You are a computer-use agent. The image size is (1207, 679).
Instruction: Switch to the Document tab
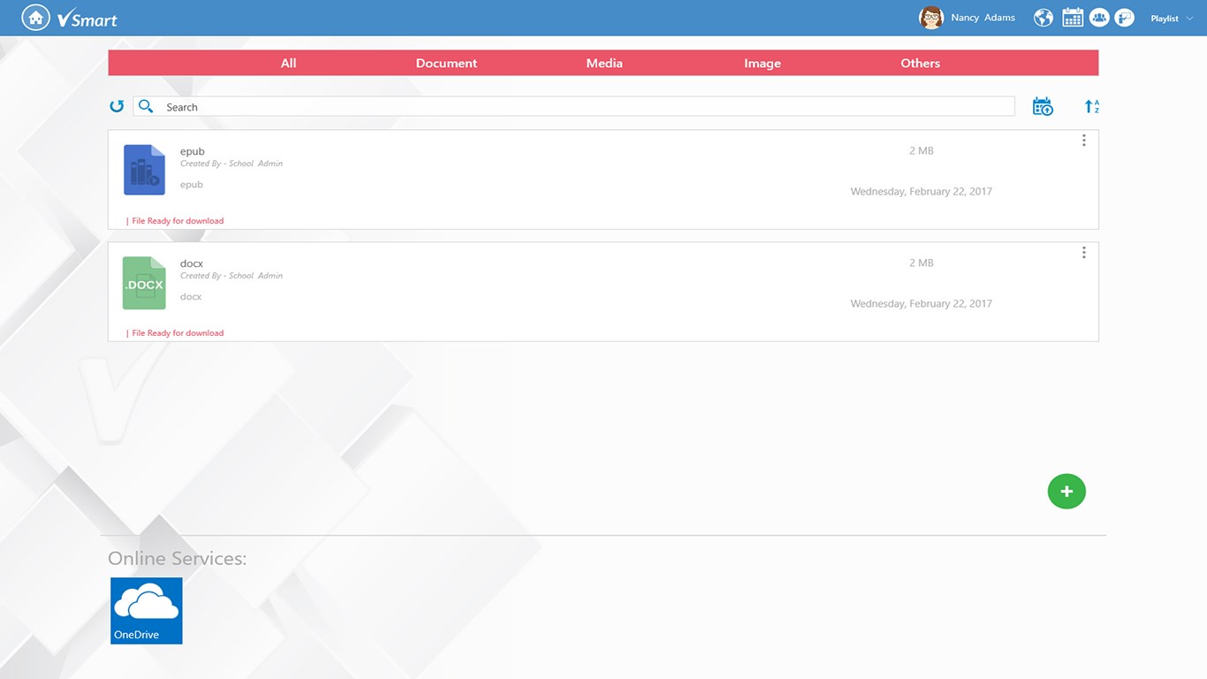coord(446,63)
